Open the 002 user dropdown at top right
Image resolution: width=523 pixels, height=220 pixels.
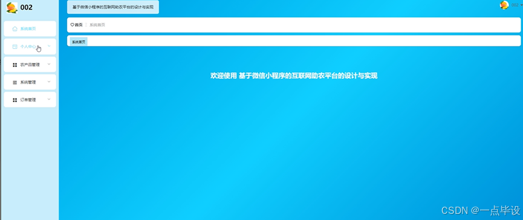click(x=517, y=5)
